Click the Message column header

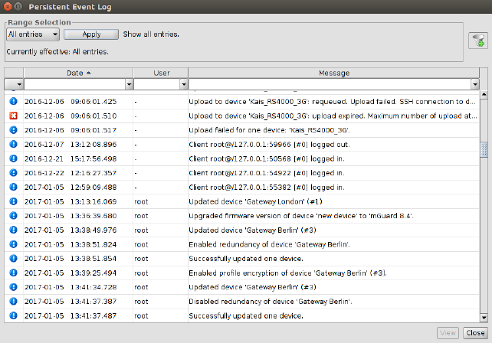(333, 73)
